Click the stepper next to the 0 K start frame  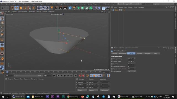coord(12,76)
